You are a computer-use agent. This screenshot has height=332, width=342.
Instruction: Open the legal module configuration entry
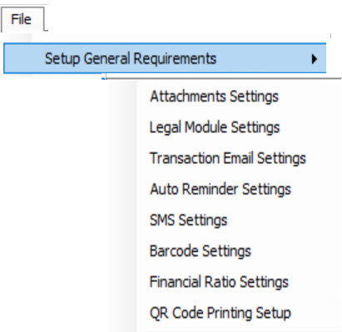(x=215, y=127)
